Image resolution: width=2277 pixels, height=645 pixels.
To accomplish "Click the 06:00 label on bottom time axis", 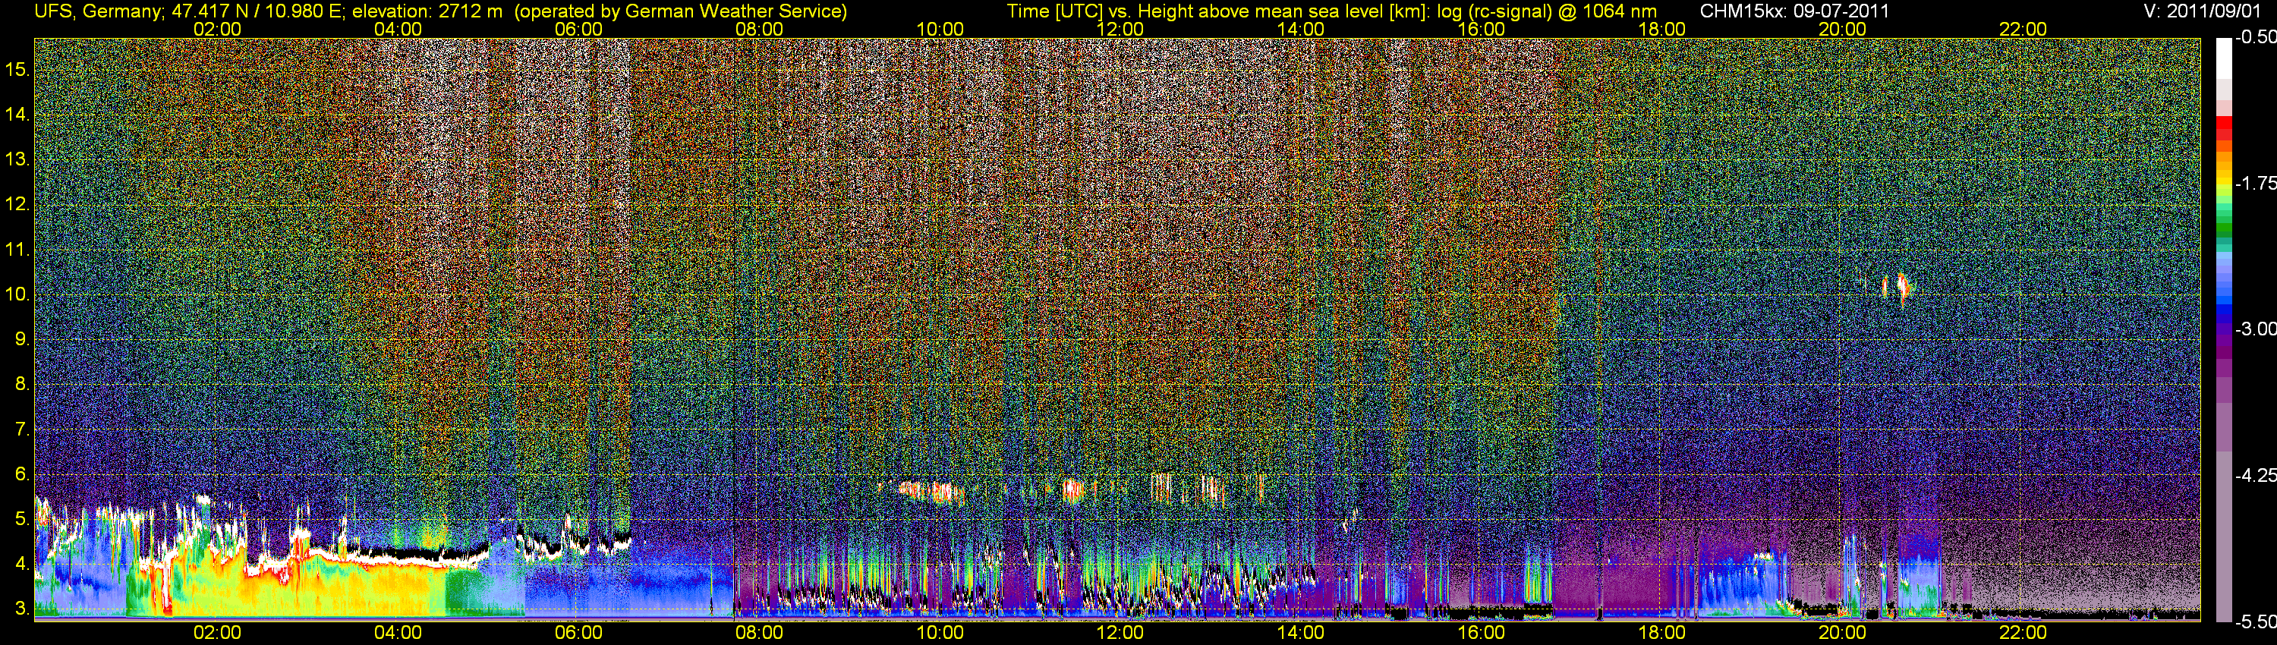I will [578, 633].
